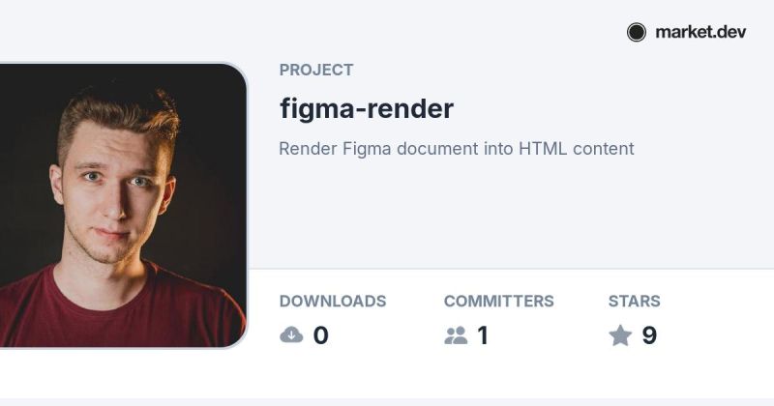774x406 pixels.
Task: Click the DOWNLOADS heading
Action: 333,301
